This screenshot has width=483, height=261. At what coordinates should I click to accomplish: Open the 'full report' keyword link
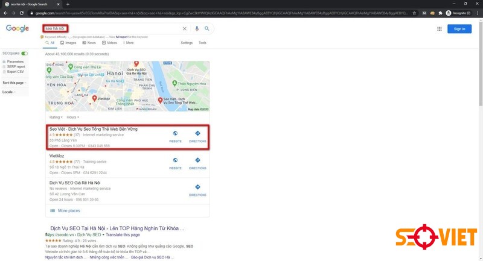pos(121,37)
